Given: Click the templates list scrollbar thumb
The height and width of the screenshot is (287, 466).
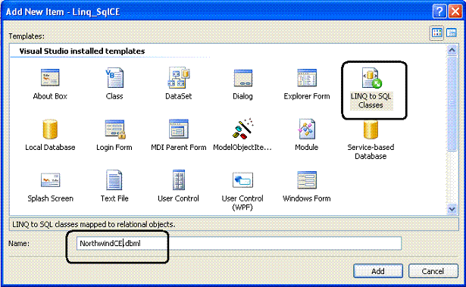Looking at the screenshot, I should coord(452,104).
